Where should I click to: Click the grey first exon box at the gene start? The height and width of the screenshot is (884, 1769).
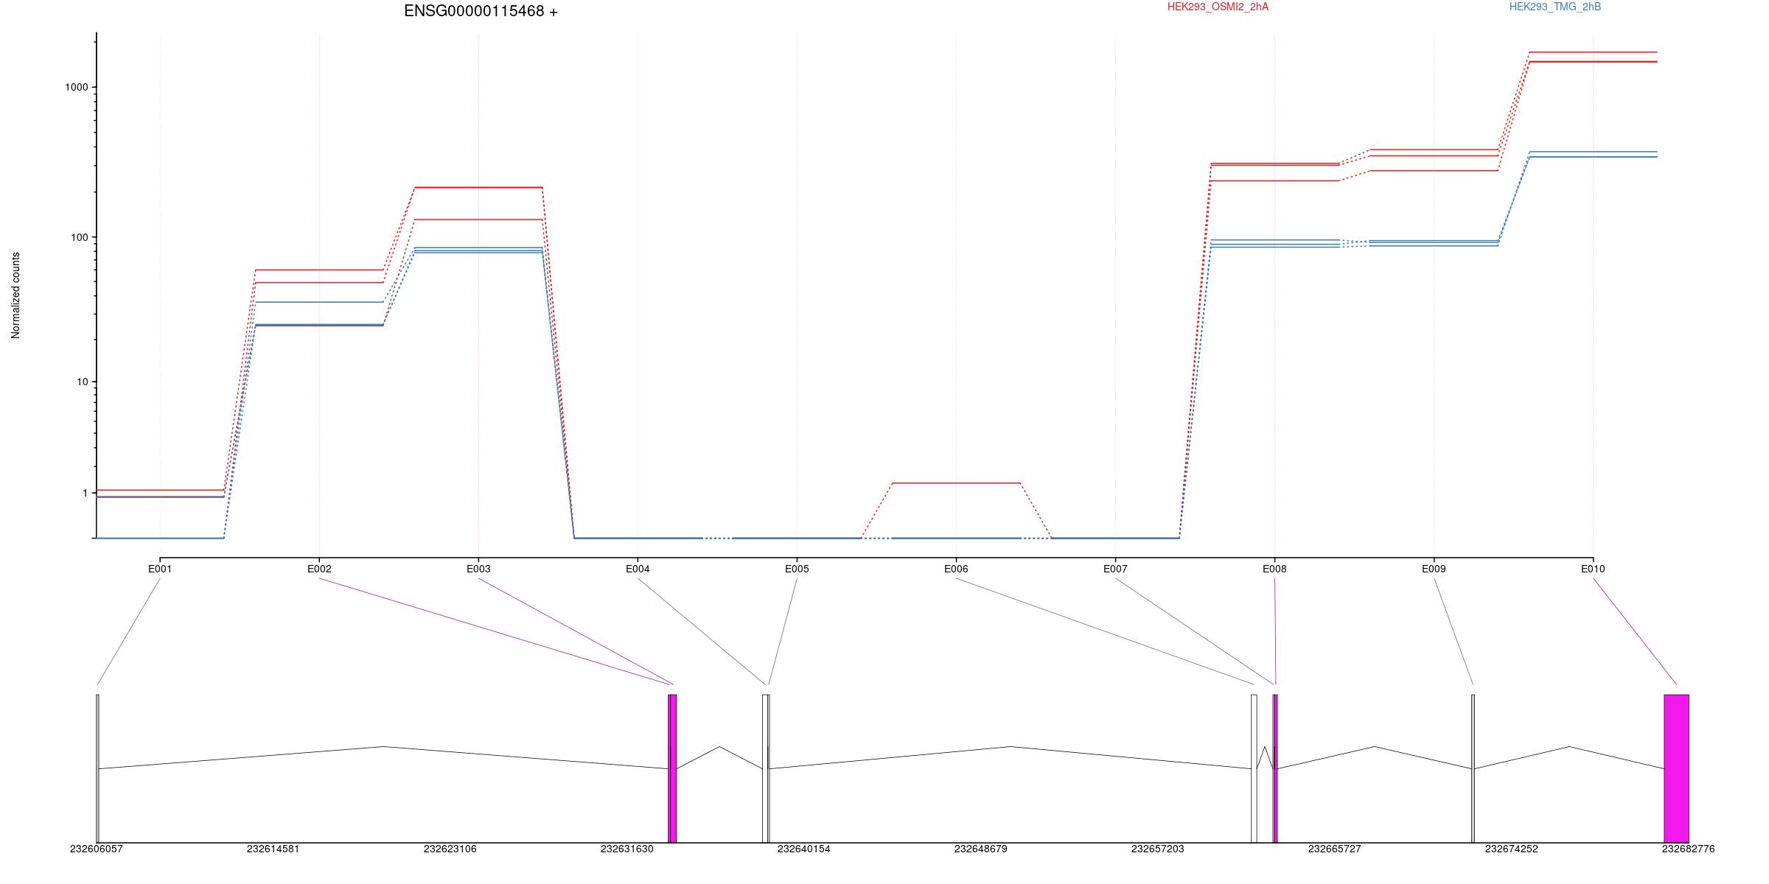pyautogui.click(x=97, y=768)
